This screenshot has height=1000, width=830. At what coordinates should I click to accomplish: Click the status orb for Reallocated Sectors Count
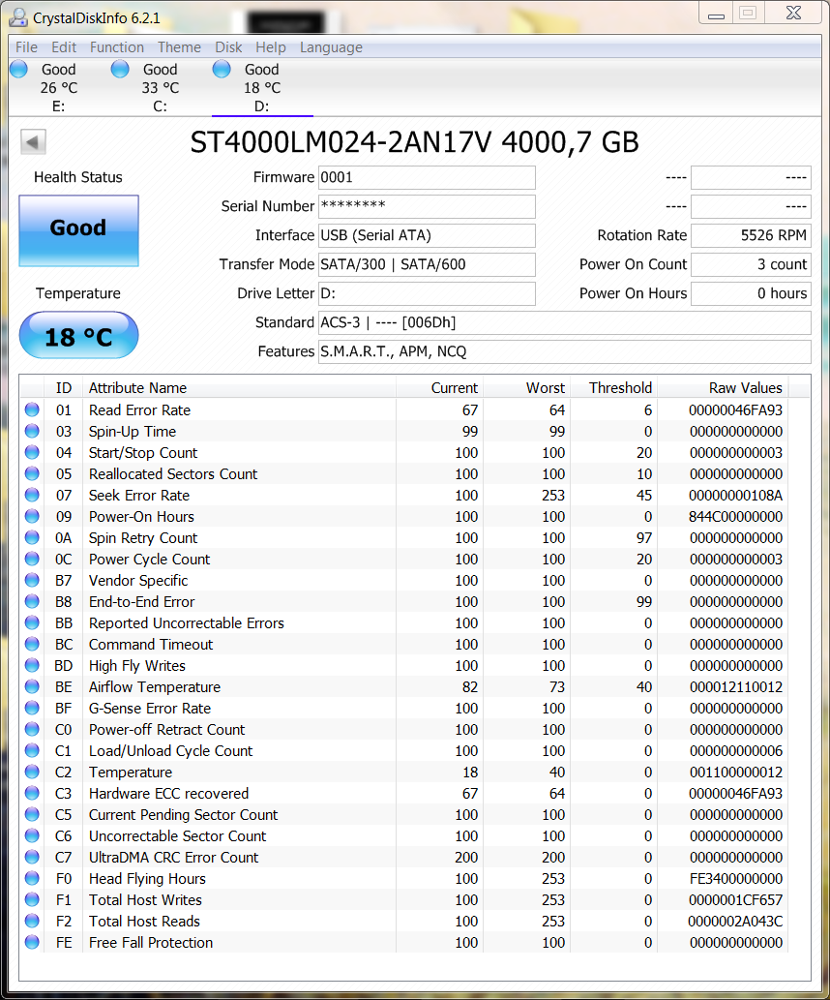(x=32, y=473)
